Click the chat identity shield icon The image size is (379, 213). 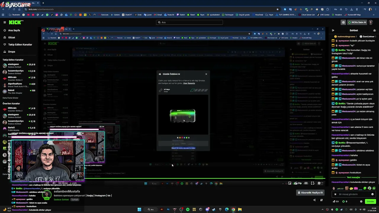point(335,194)
